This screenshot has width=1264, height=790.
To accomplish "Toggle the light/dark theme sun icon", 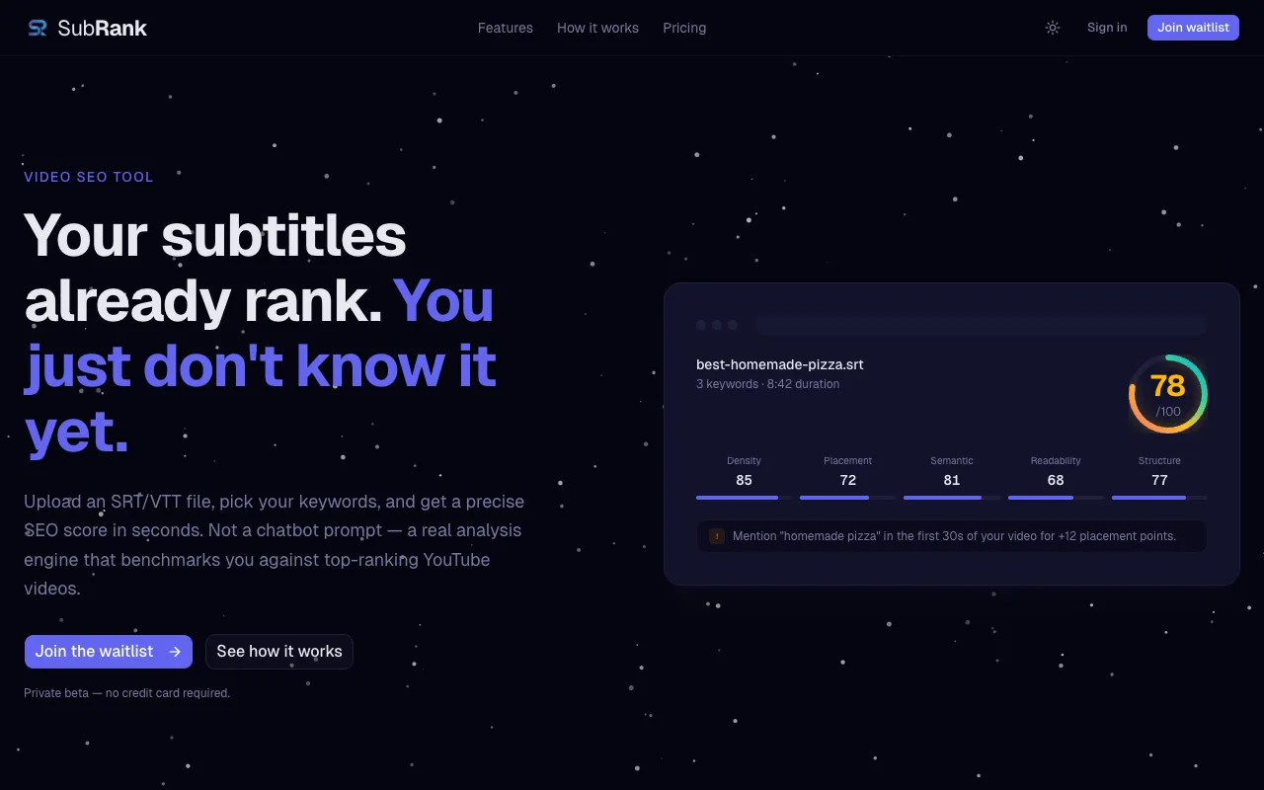I will tap(1053, 28).
